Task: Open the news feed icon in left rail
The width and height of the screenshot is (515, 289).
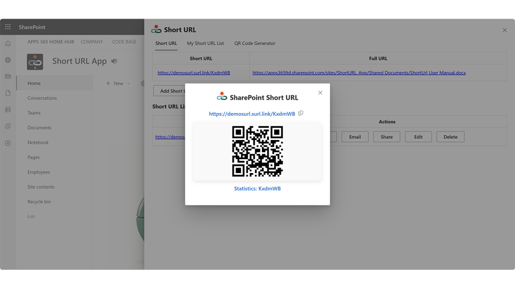Action: pyautogui.click(x=8, y=76)
